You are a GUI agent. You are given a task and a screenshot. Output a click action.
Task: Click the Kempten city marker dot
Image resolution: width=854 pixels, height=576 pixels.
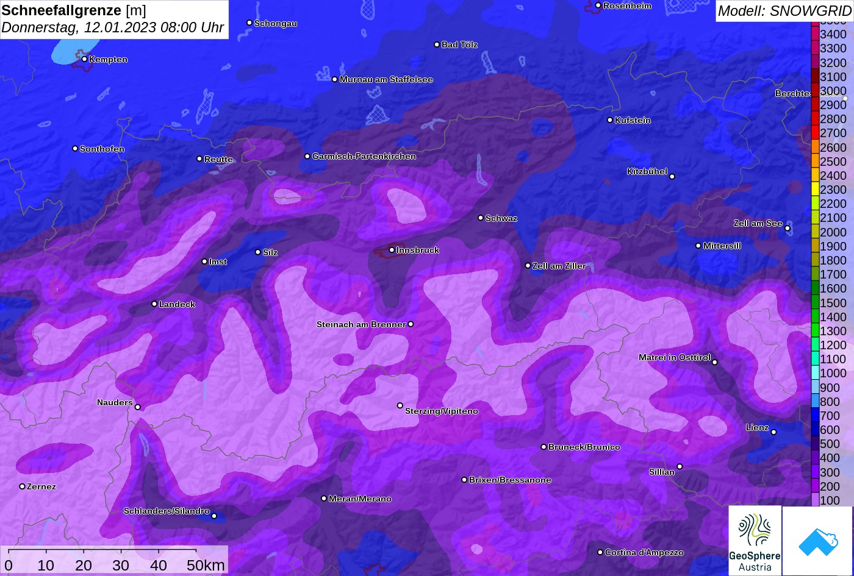[x=85, y=59]
